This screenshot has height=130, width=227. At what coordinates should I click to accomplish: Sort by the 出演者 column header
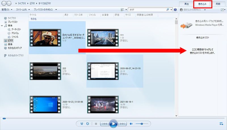click(105, 15)
